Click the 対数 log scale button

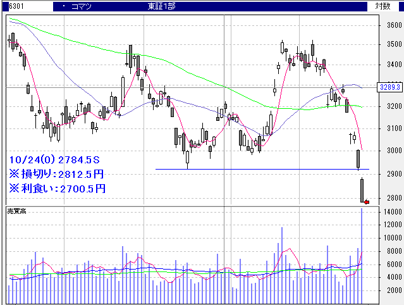click(383, 6)
